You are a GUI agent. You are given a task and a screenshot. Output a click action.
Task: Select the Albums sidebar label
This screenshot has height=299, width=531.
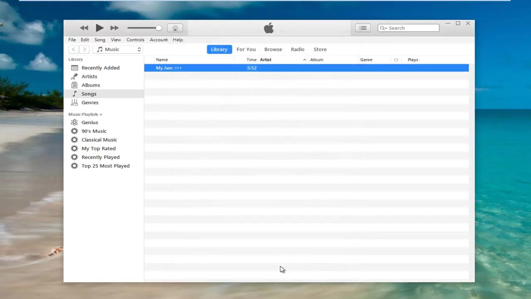[x=90, y=85]
